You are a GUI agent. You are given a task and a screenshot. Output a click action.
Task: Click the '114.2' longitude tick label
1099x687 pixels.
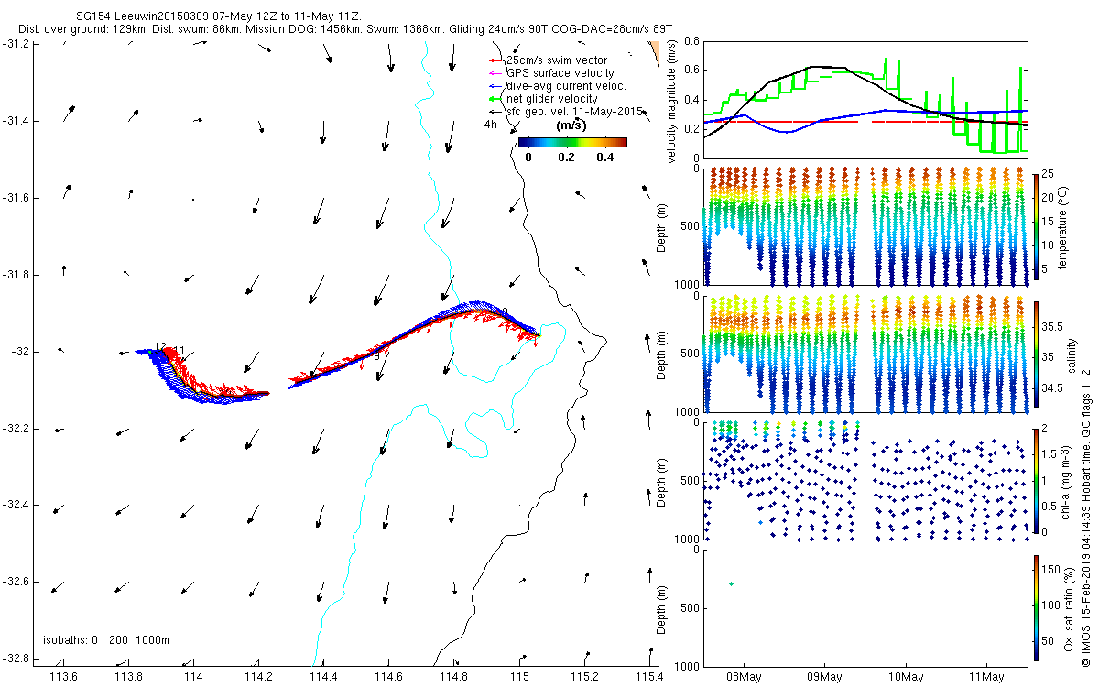[258, 677]
